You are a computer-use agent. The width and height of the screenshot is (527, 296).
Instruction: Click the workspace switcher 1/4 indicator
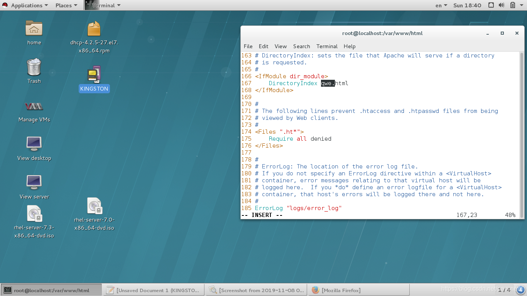(x=503, y=290)
